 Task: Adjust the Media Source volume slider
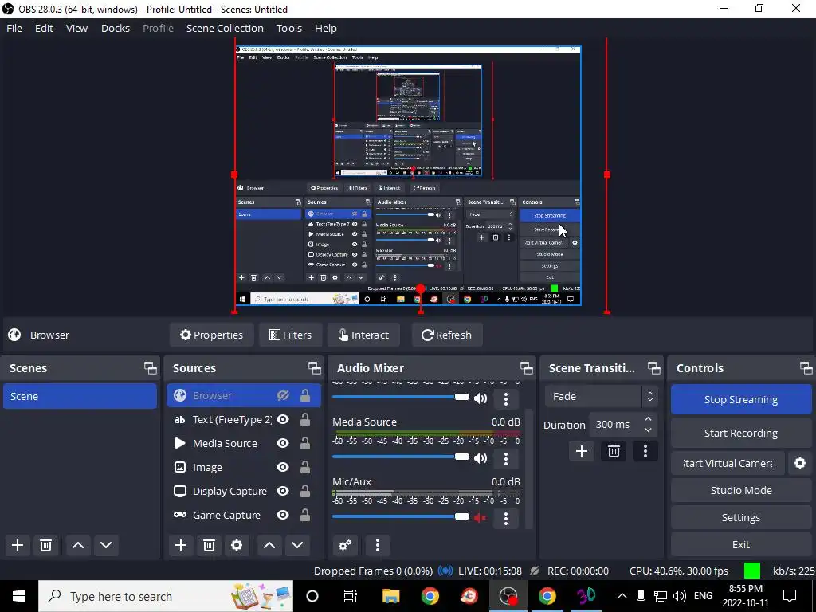pos(401,457)
